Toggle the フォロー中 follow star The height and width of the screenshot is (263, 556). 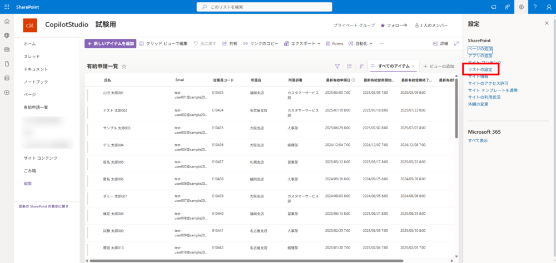[x=394, y=26]
